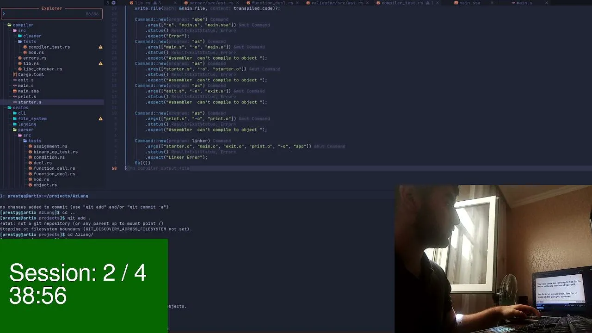Image resolution: width=592 pixels, height=333 pixels.
Task: Click the Rust icon beside binary_op_test.rs
Action: pyautogui.click(x=30, y=152)
